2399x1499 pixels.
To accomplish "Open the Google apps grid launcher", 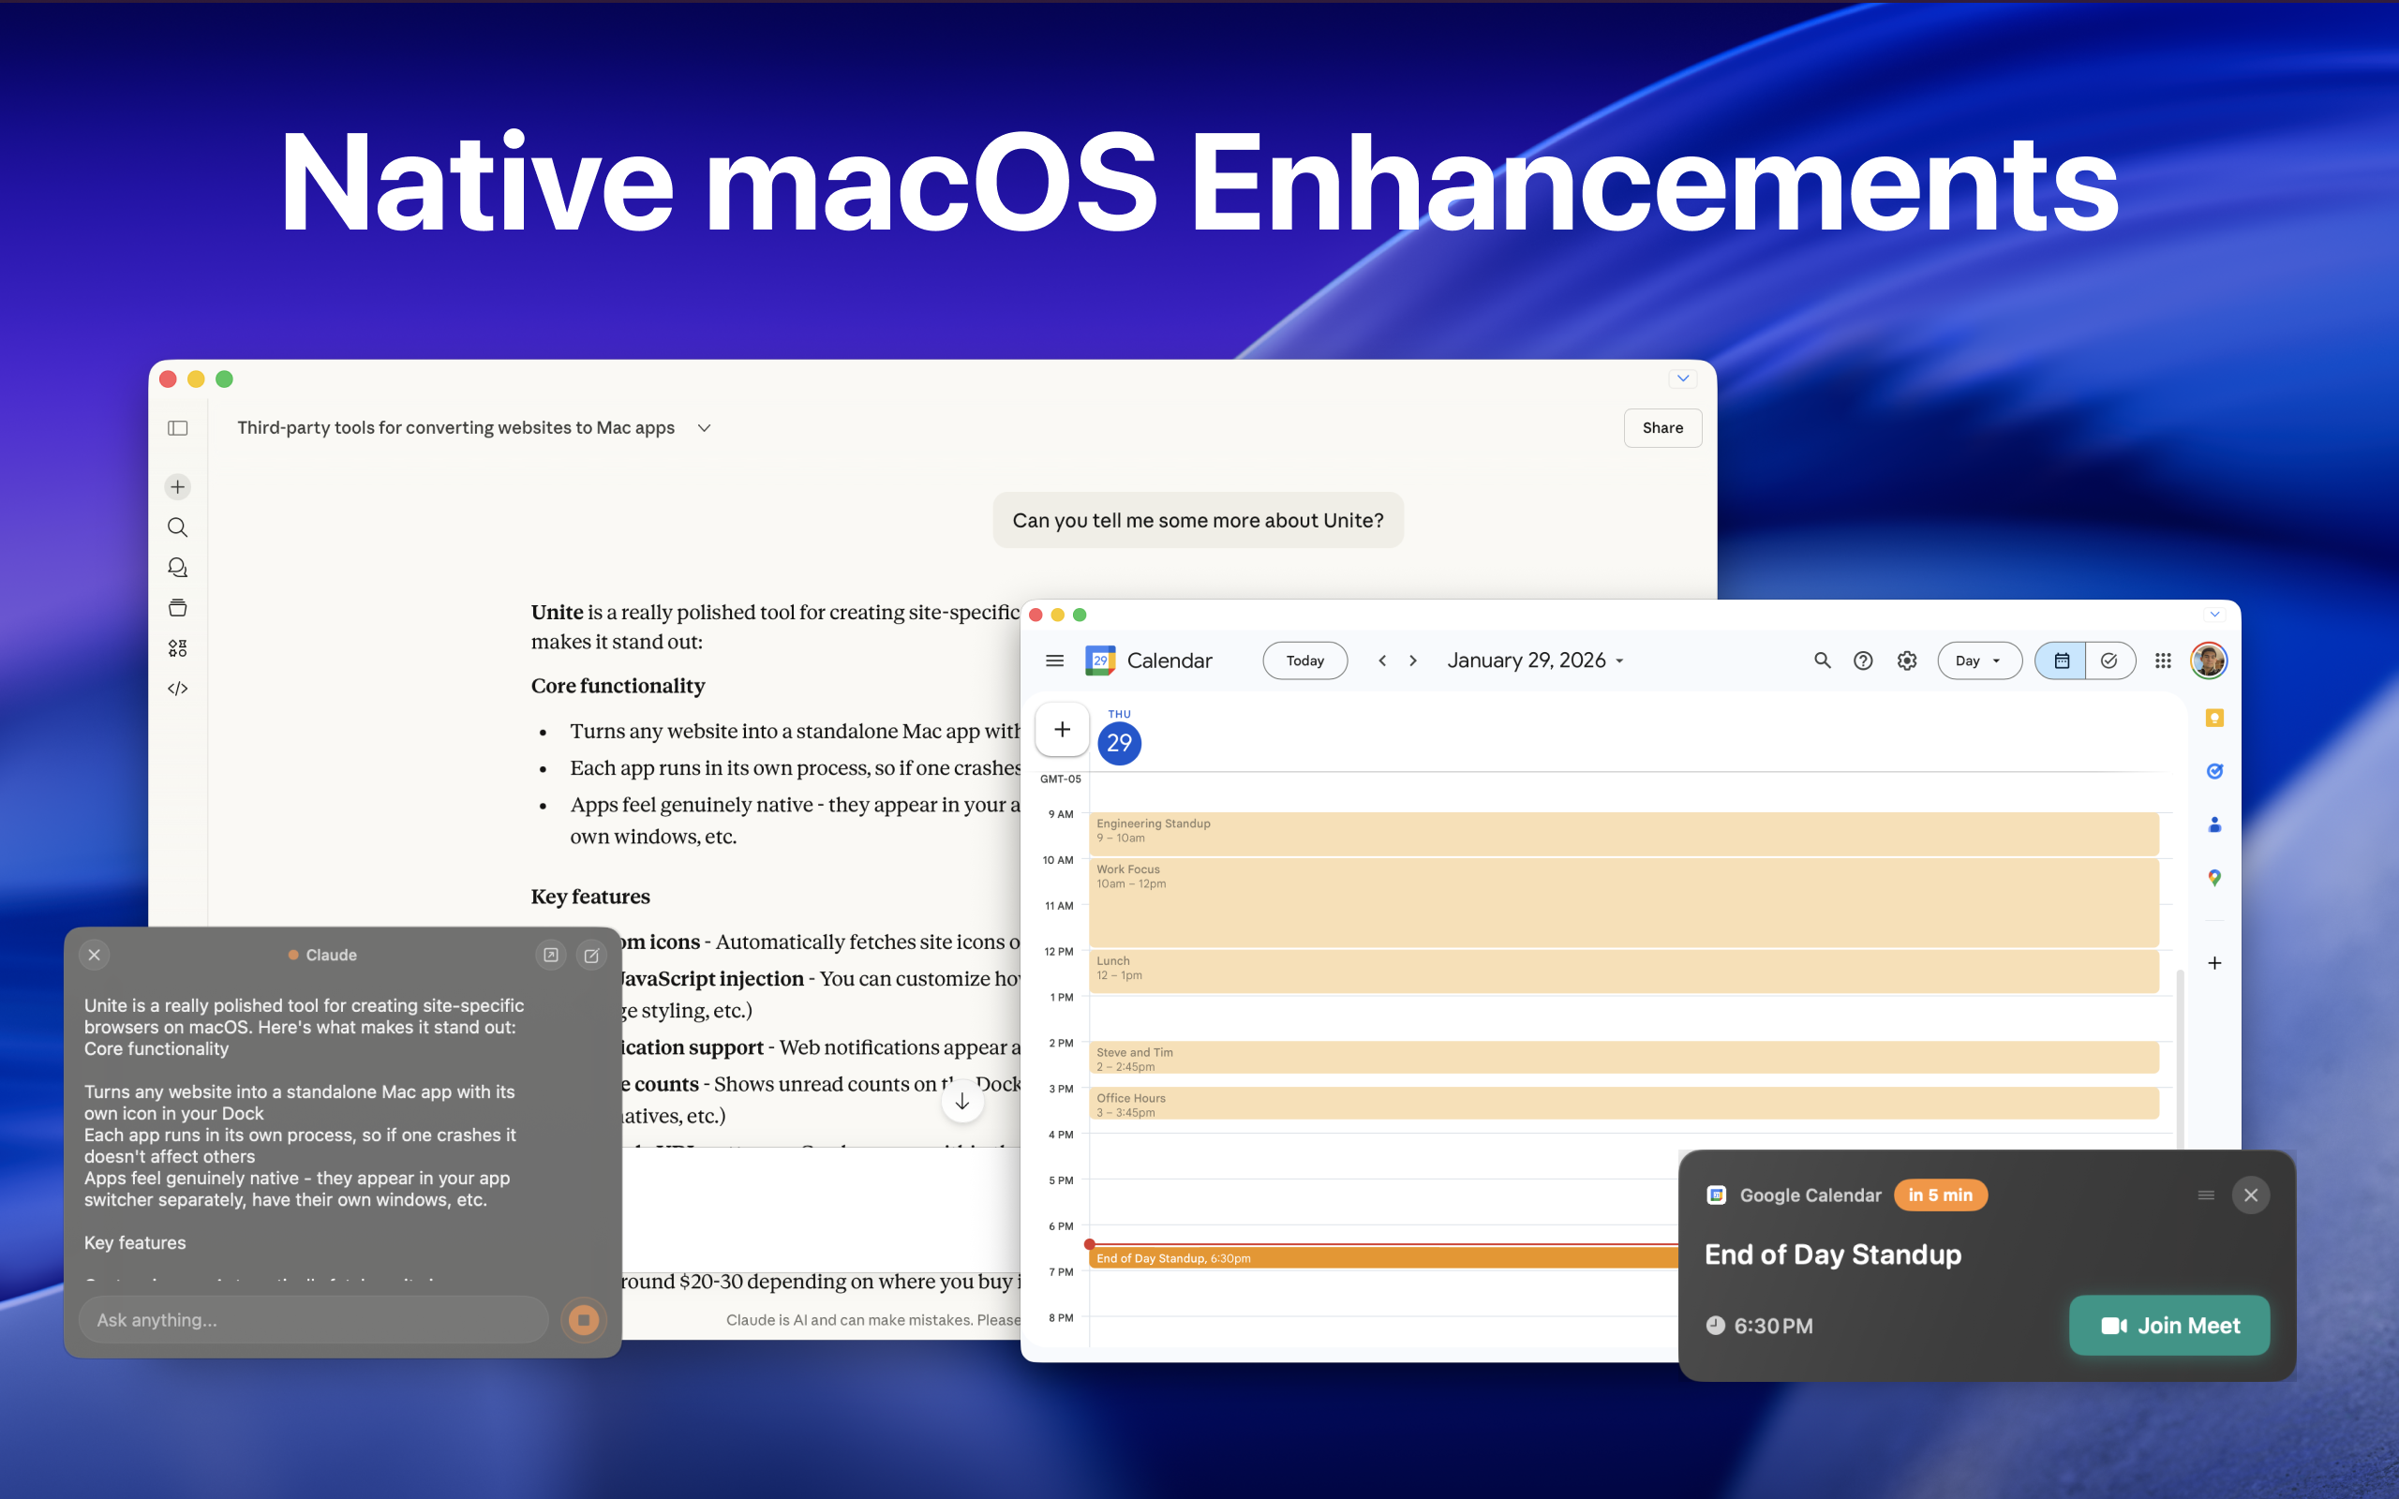I will pyautogui.click(x=2163, y=660).
